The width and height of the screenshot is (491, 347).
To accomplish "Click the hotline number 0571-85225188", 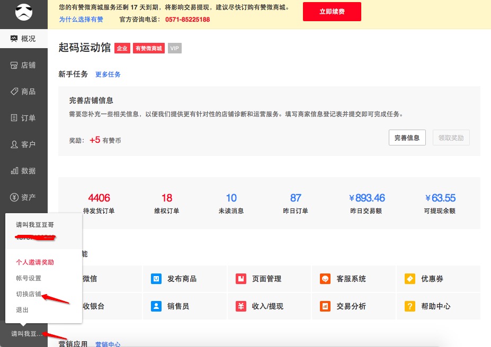I will [188, 20].
